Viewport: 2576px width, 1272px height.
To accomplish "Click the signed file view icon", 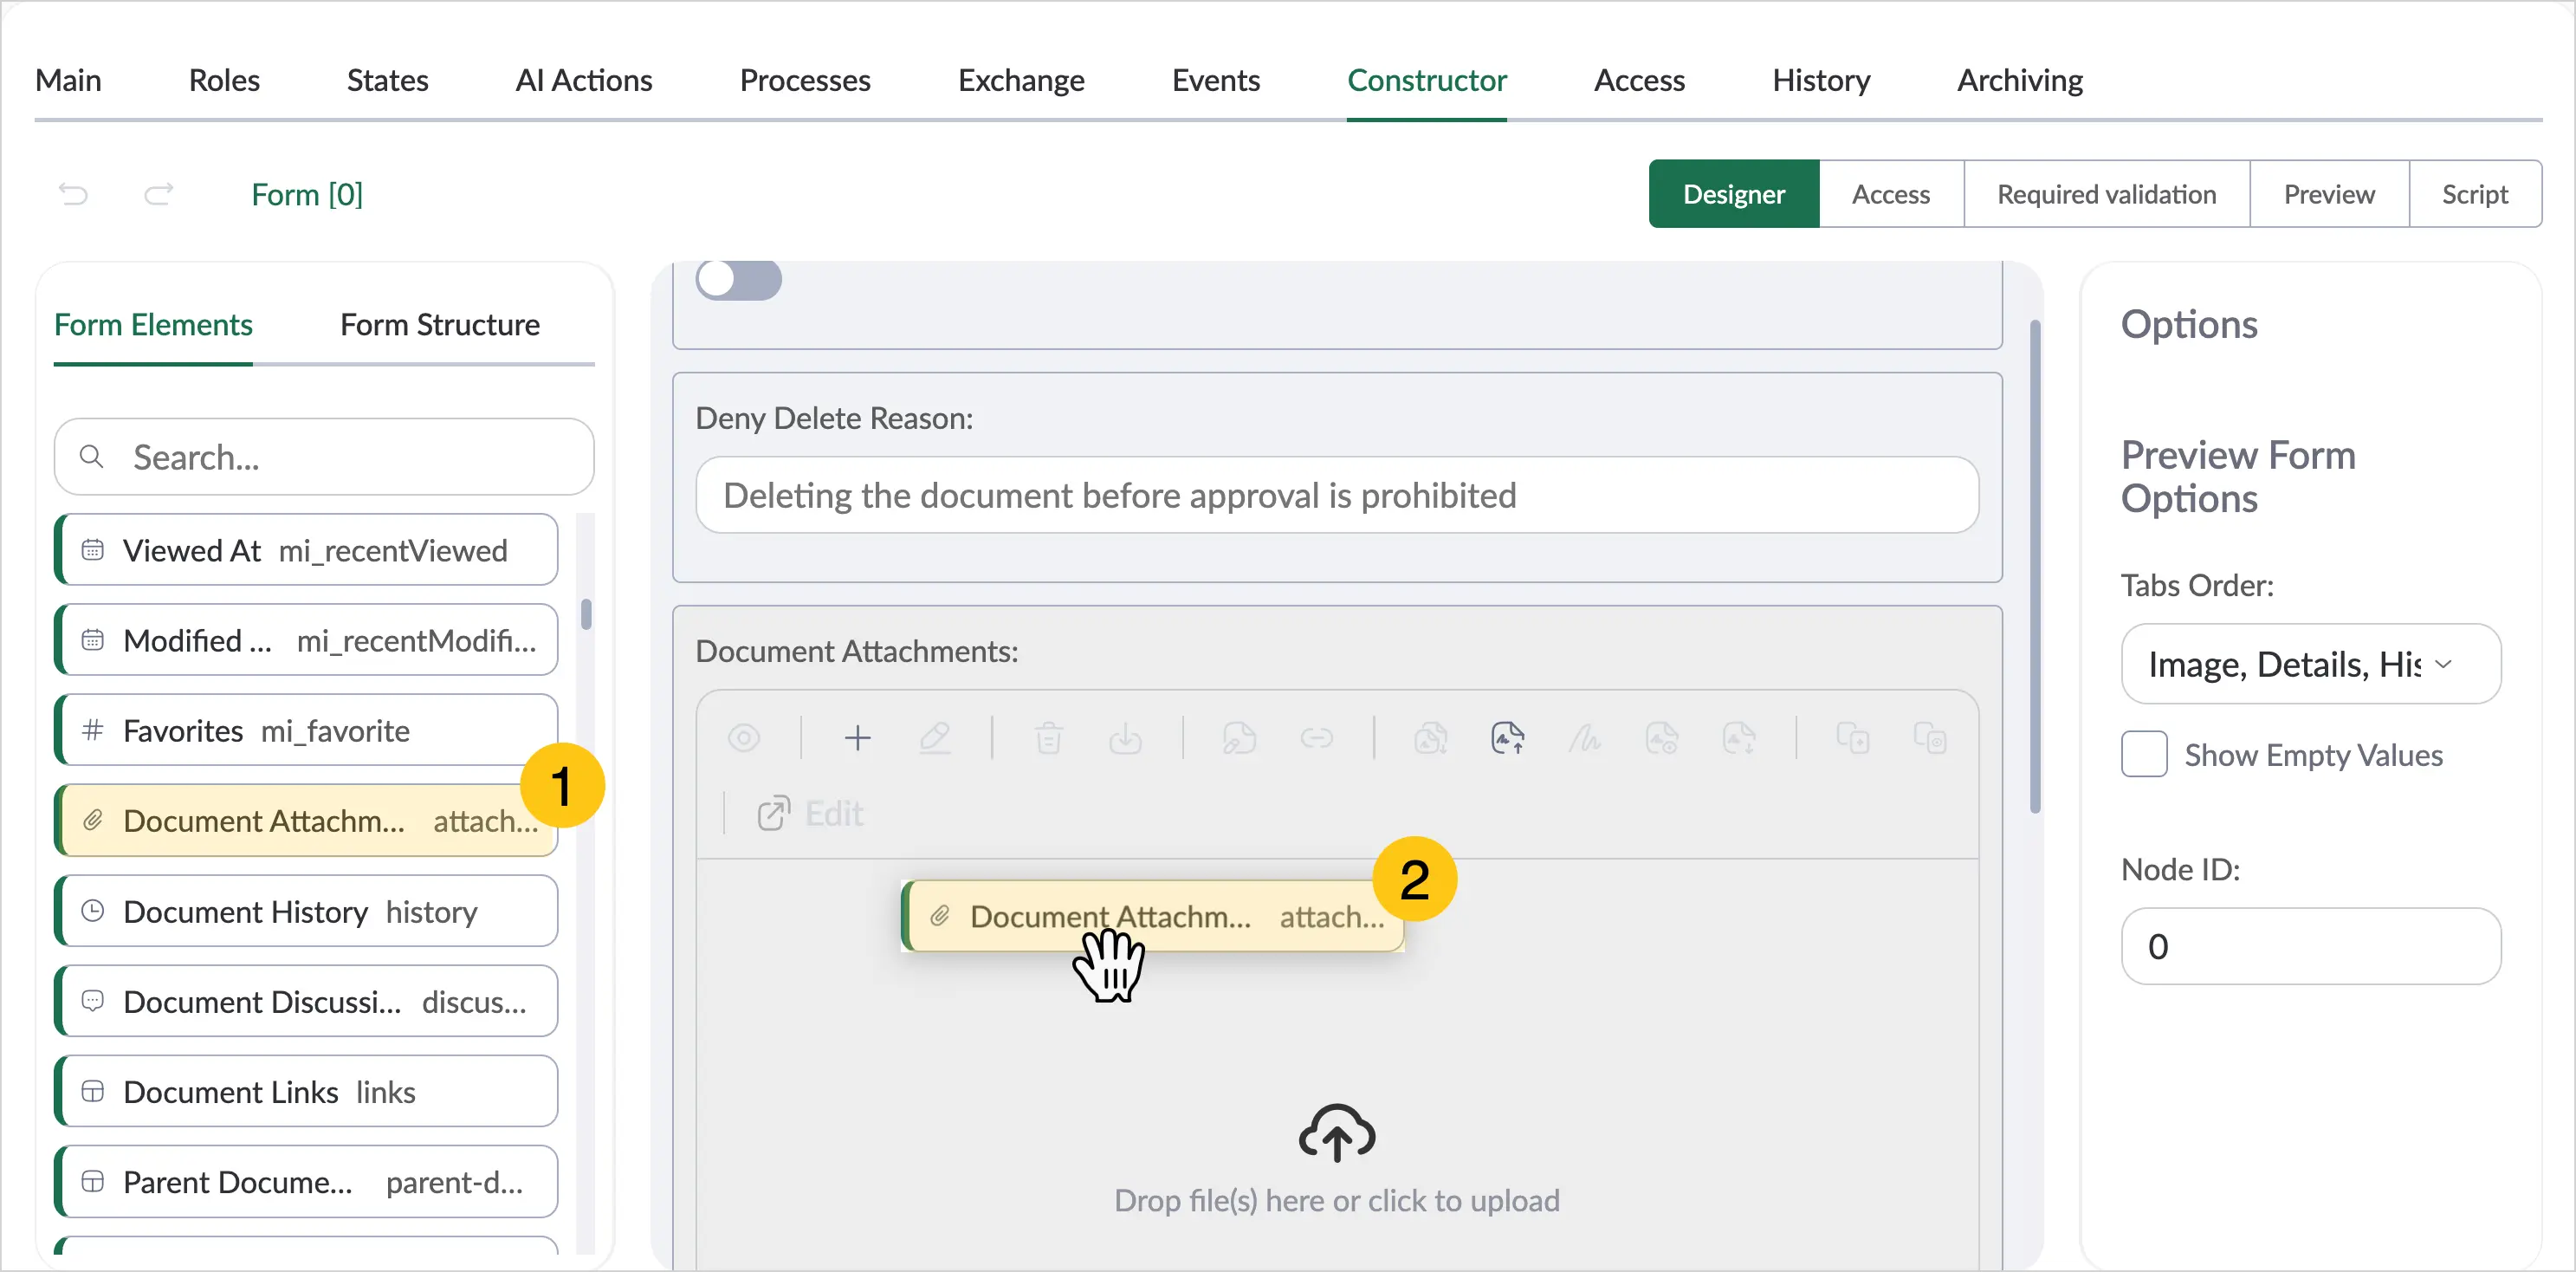I will coord(1661,738).
